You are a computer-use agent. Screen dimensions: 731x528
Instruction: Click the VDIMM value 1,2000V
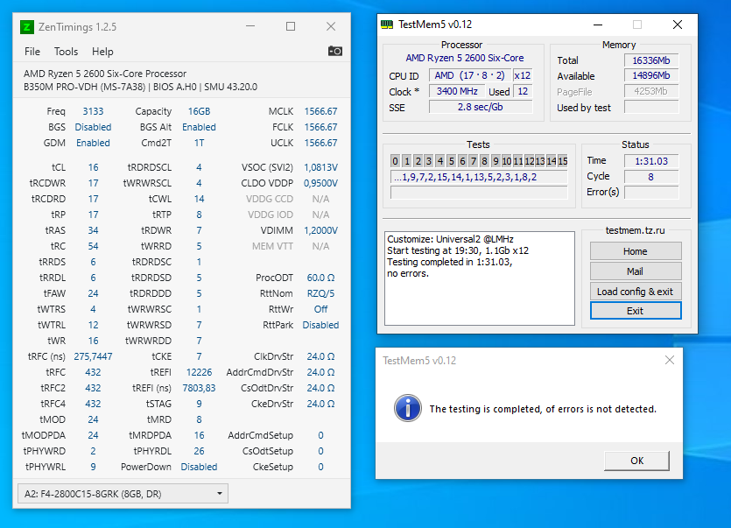tap(320, 230)
